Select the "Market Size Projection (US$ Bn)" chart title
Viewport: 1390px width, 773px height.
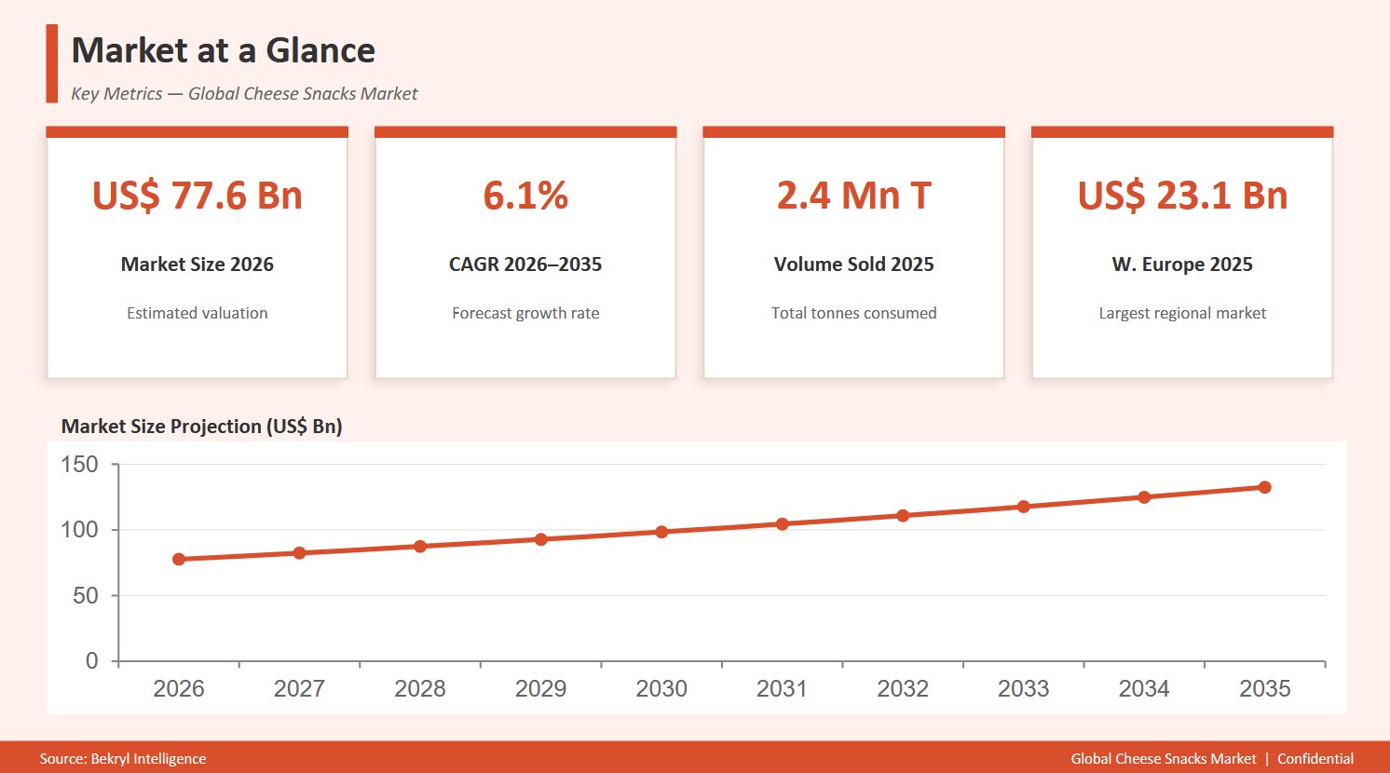click(202, 427)
